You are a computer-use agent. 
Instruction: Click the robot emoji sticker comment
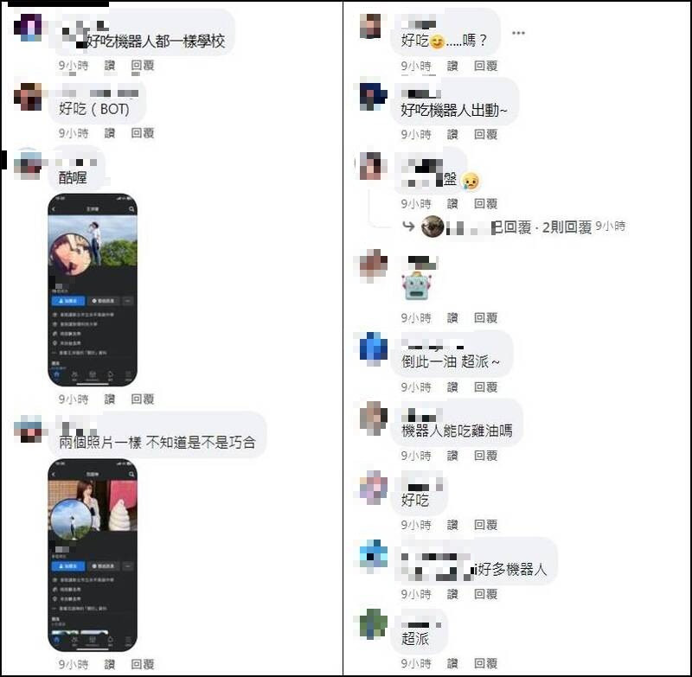click(x=417, y=285)
